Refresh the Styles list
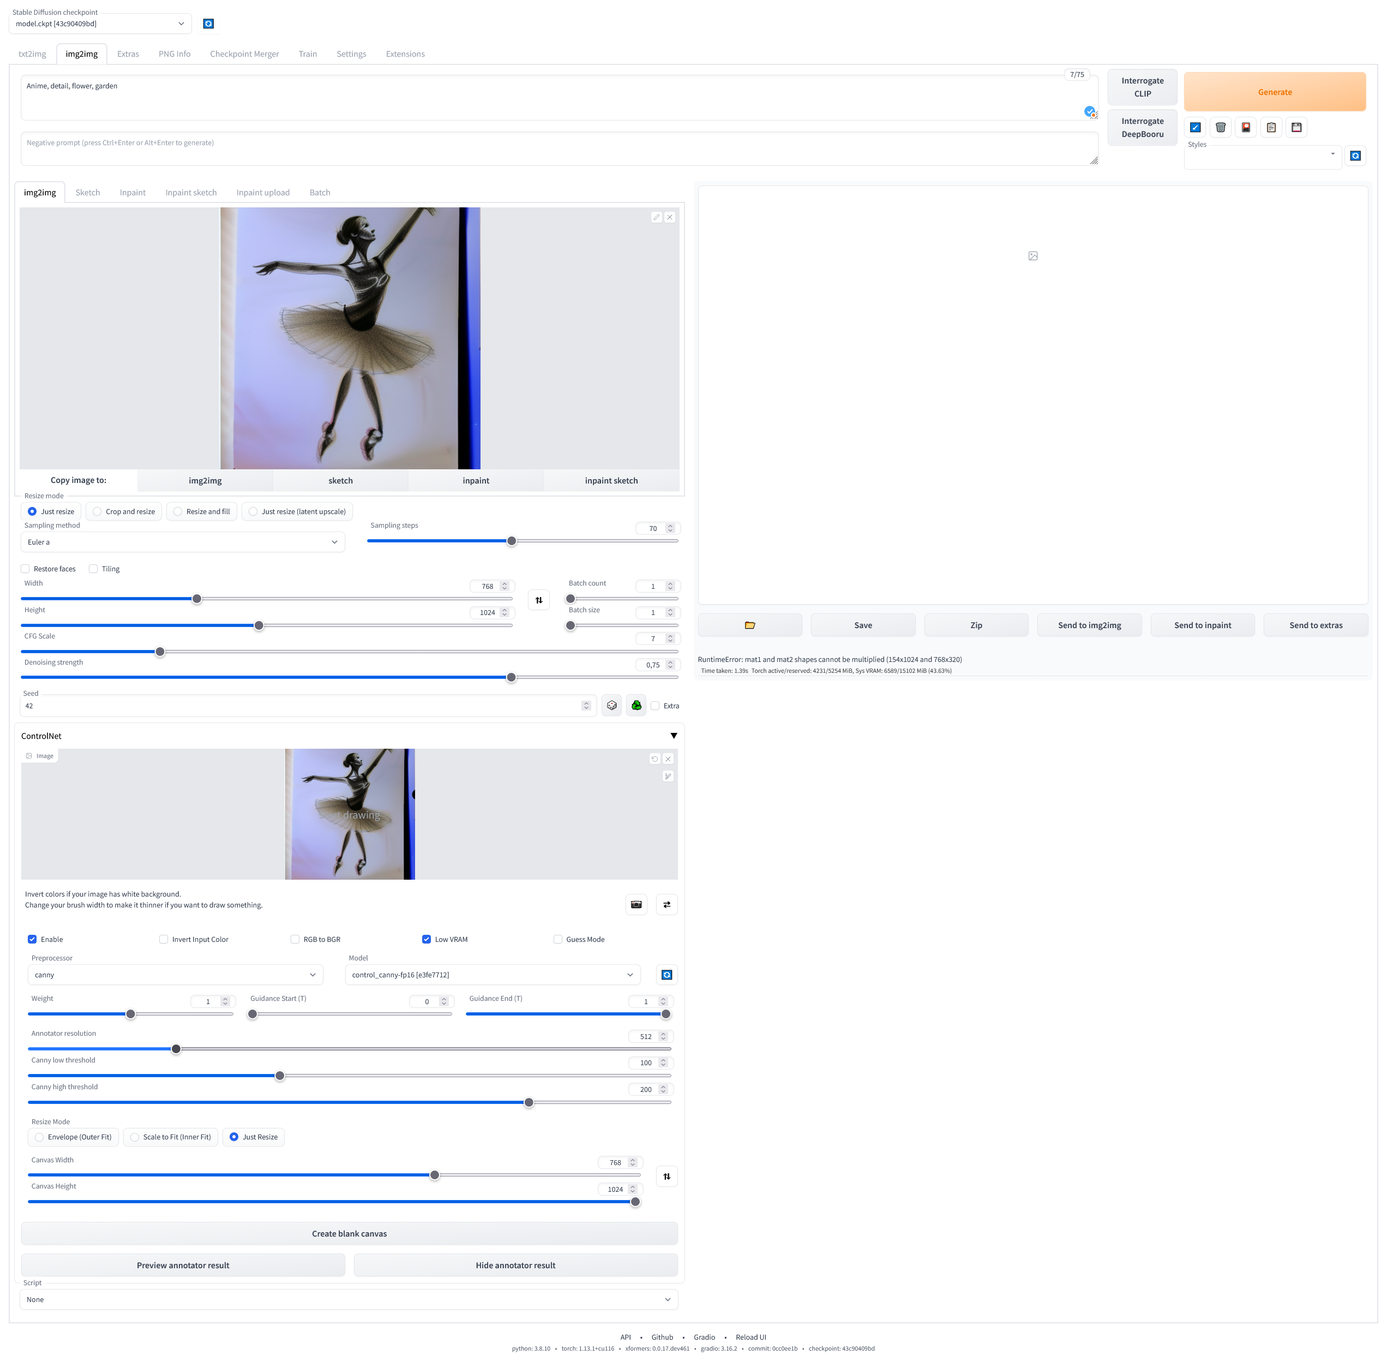 [1355, 156]
